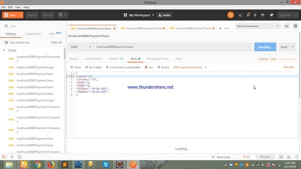Open the New button dropdown arrow
Image resolution: width=301 pixels, height=169 pixels.
[x=21, y=15]
